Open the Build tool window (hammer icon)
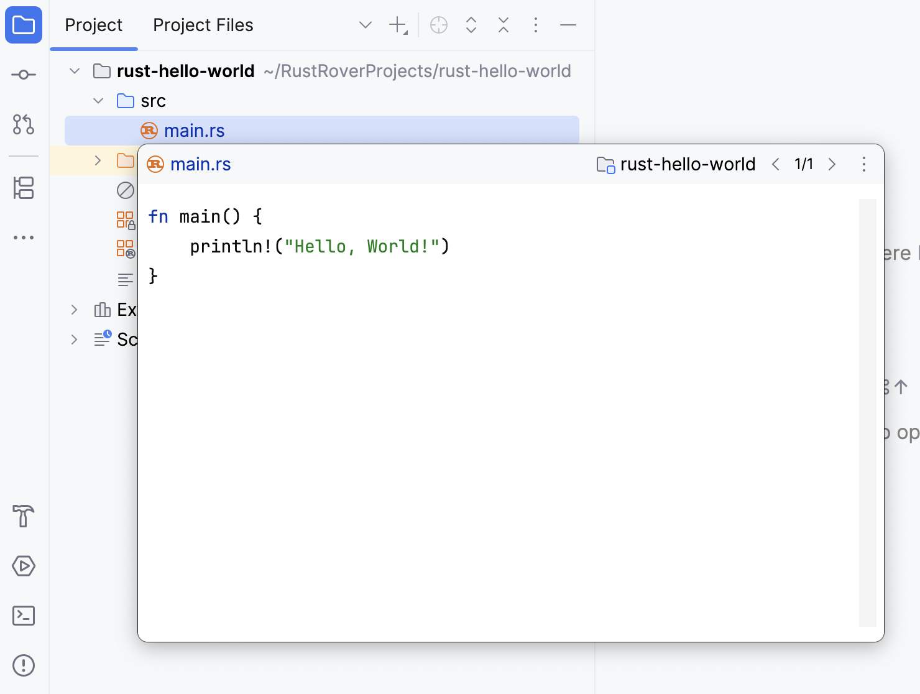Screen dimensions: 920x694 [x=24, y=517]
